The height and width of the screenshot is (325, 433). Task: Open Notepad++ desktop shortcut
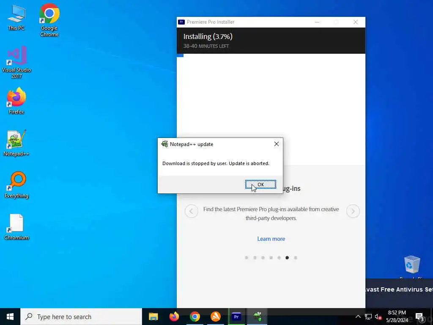16,143
